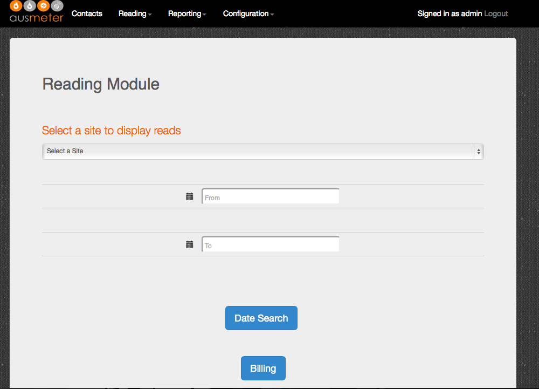Click the gray water drop logo icon
Screen dimensions: 539x389
click(x=30, y=6)
